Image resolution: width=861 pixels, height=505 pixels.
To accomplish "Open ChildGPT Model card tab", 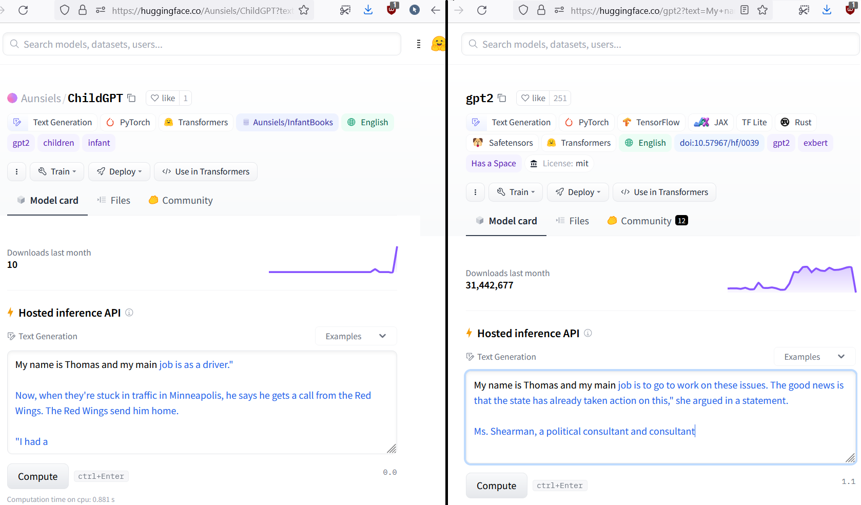I will coord(48,200).
